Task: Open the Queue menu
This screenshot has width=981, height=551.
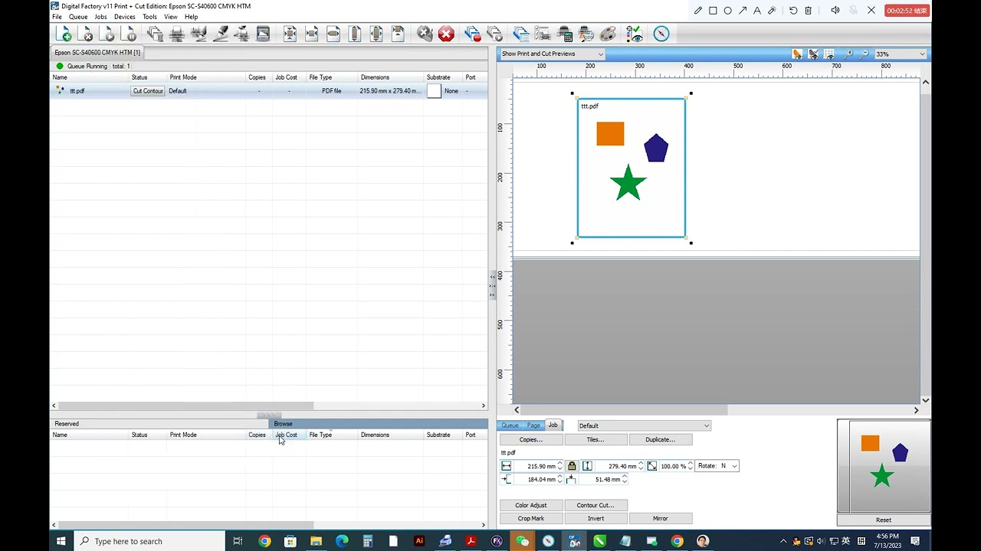Action: tap(78, 17)
